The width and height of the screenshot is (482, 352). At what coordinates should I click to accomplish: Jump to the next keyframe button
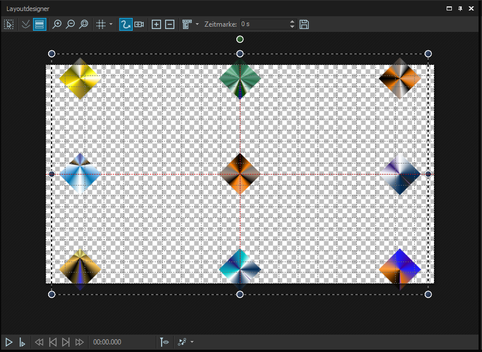(66, 342)
